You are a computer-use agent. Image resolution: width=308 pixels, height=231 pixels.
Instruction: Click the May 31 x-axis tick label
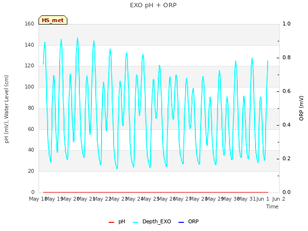[247, 199]
